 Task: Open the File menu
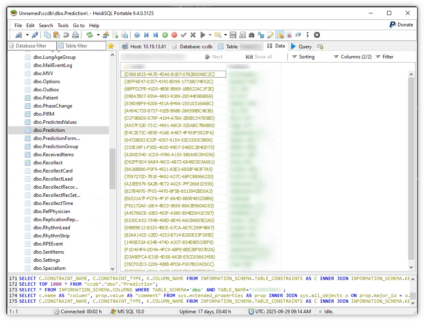coord(18,26)
